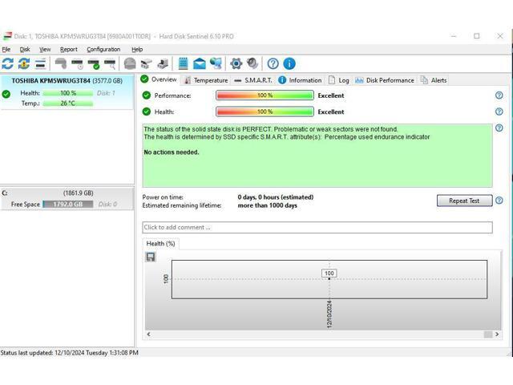513x385 pixels.
Task: Click the floppy disk save icon above graph
Action: (x=151, y=257)
